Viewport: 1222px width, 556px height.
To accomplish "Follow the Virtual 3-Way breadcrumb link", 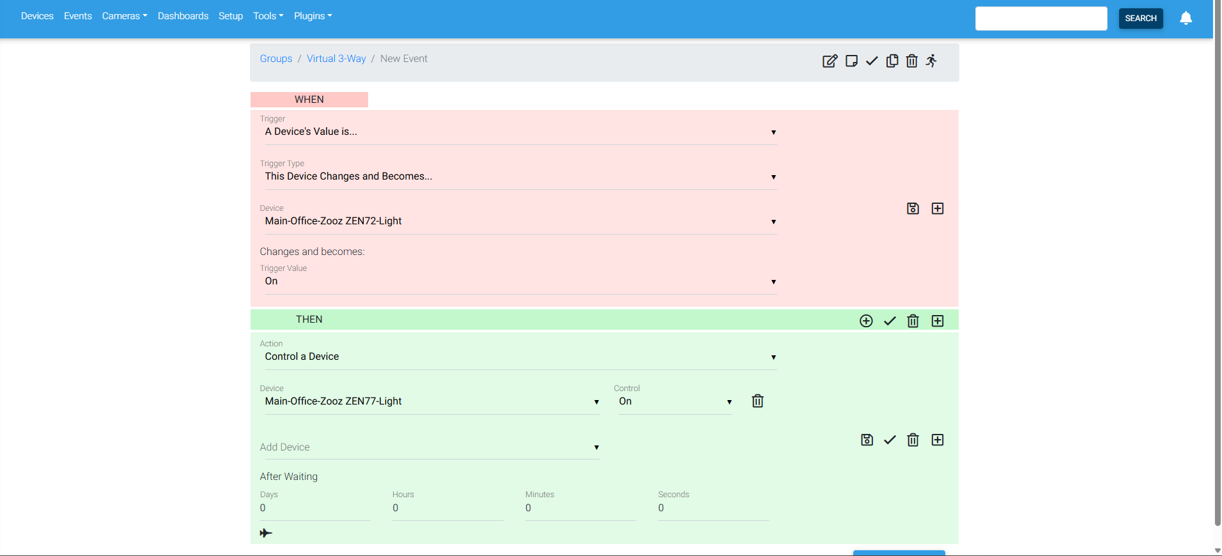I will pos(336,59).
